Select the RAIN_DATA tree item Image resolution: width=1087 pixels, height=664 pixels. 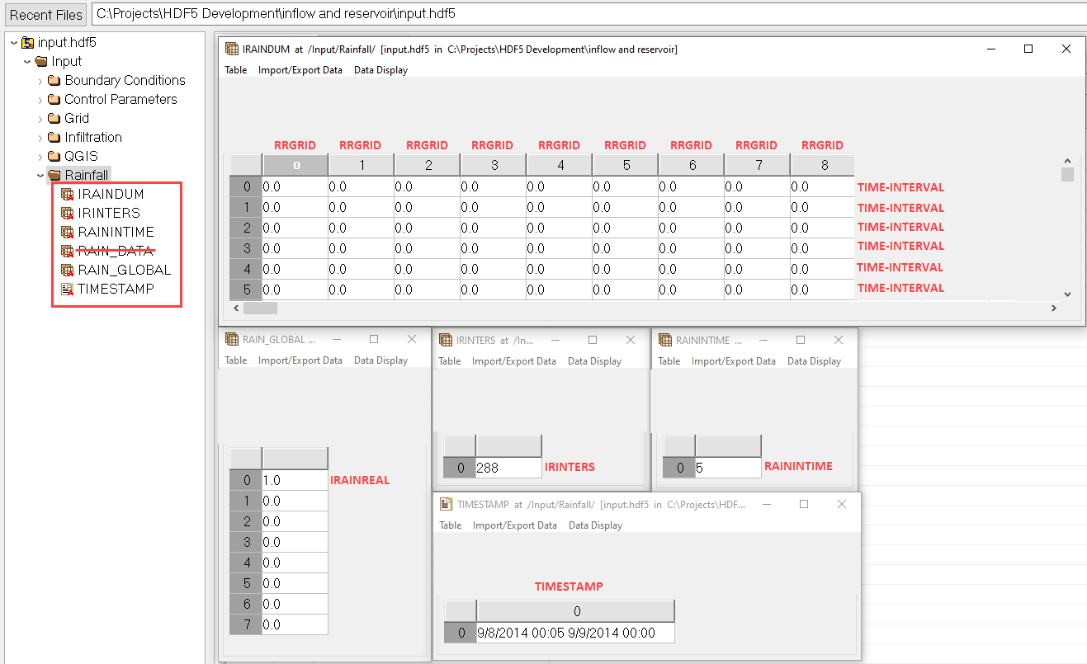[x=116, y=252]
